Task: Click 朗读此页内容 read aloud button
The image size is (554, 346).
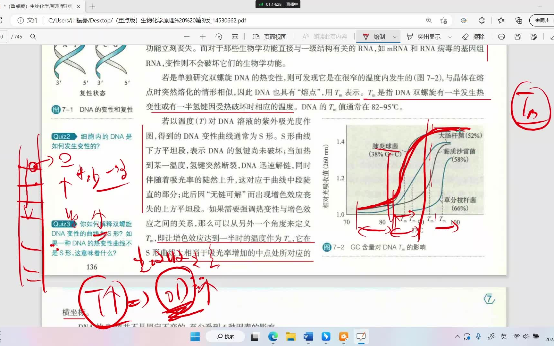Action: [x=324, y=37]
